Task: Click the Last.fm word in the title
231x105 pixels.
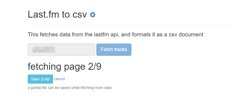Action: click(43, 15)
